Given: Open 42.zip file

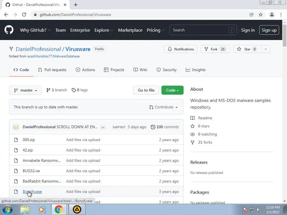Looking at the screenshot, I should (x=28, y=150).
